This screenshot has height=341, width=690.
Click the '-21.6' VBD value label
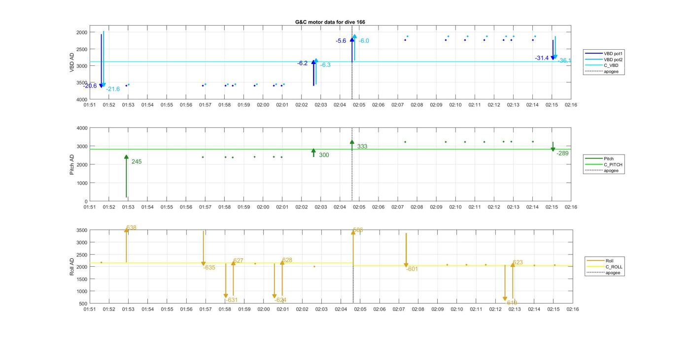(x=113, y=89)
